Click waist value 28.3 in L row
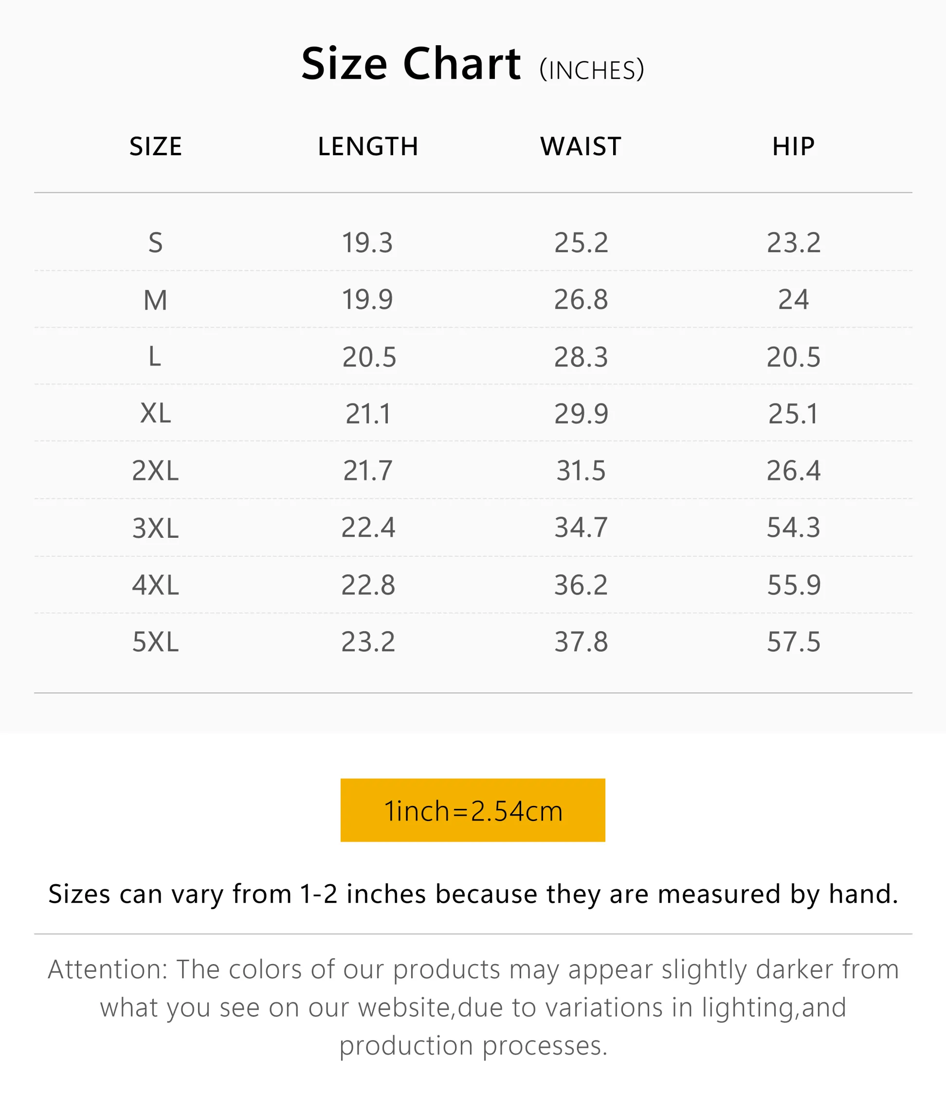 tap(581, 357)
